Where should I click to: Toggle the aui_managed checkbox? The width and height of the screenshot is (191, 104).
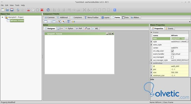click(x=172, y=57)
